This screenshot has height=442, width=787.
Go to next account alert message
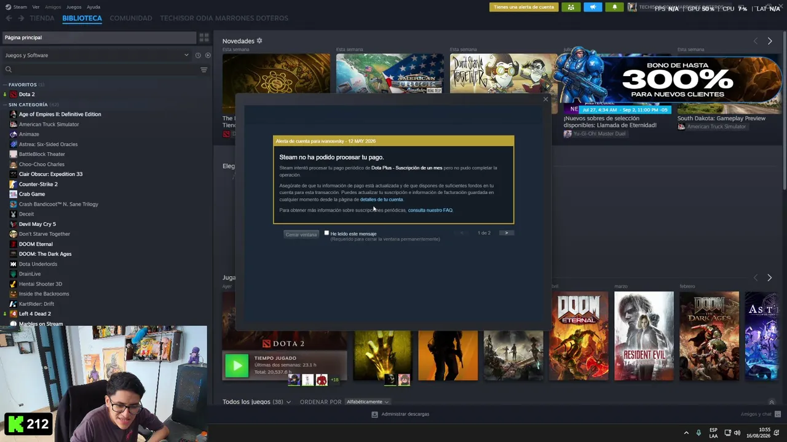pos(506,233)
